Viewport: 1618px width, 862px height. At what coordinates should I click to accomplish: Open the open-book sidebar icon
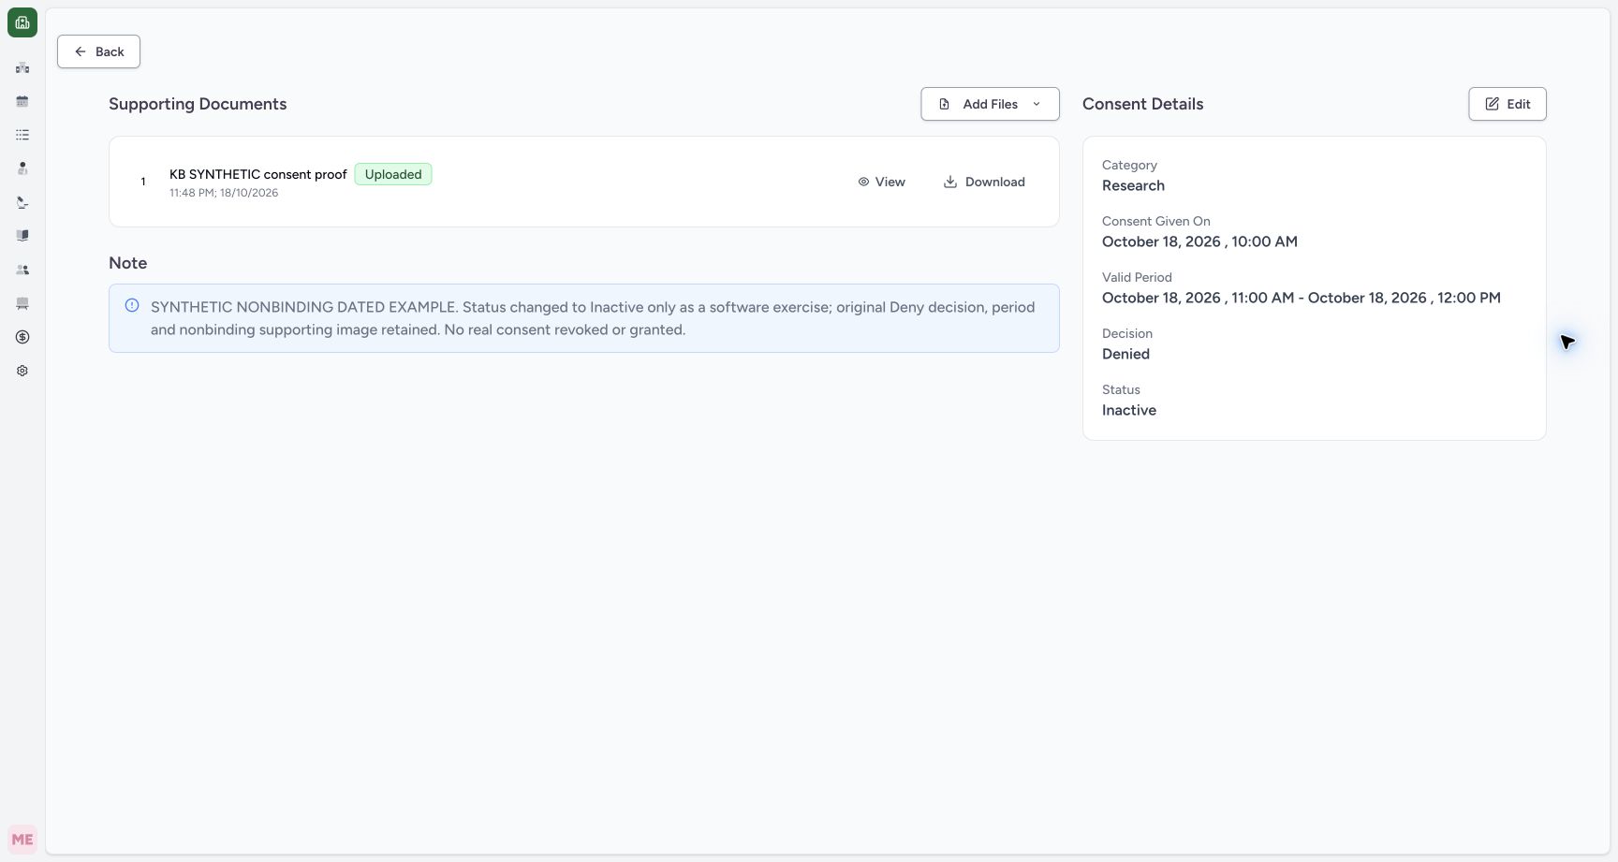point(22,236)
